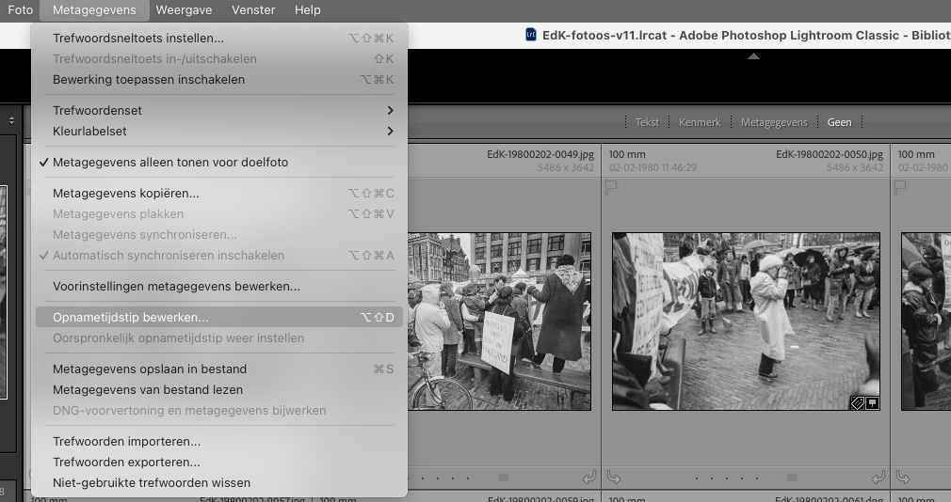Set the color label square under photo 0050
The height and width of the screenshot is (502, 951).
coord(792,478)
